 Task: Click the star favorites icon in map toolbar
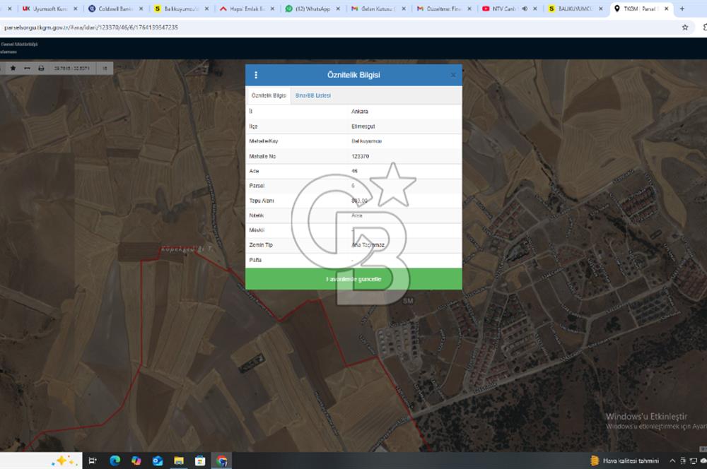tap(13, 68)
